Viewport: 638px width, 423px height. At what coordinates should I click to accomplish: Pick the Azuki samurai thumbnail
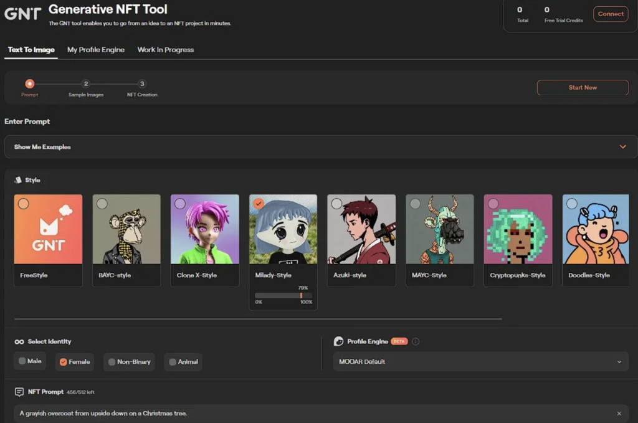coord(361,229)
